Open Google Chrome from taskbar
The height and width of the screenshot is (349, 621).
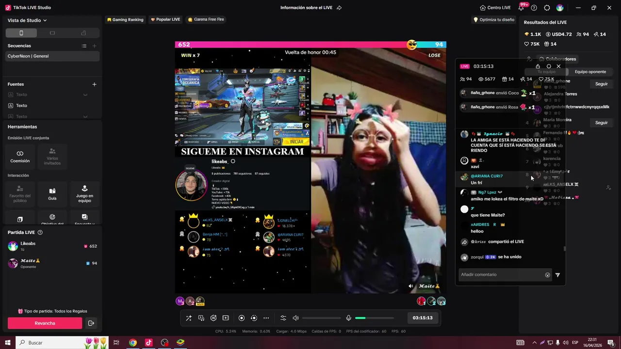tap(132, 343)
